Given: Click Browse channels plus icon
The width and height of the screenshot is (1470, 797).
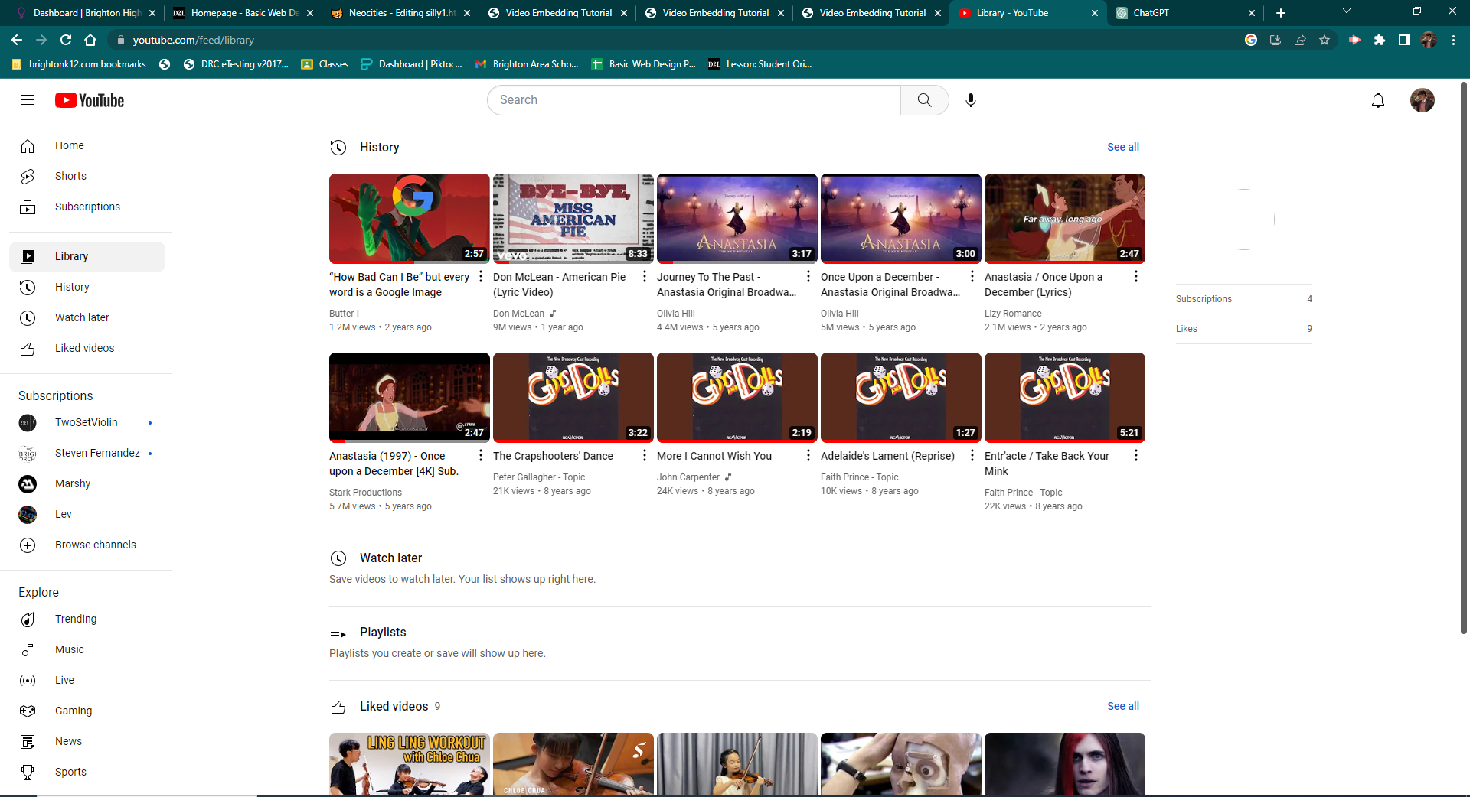Looking at the screenshot, I should coord(28,545).
